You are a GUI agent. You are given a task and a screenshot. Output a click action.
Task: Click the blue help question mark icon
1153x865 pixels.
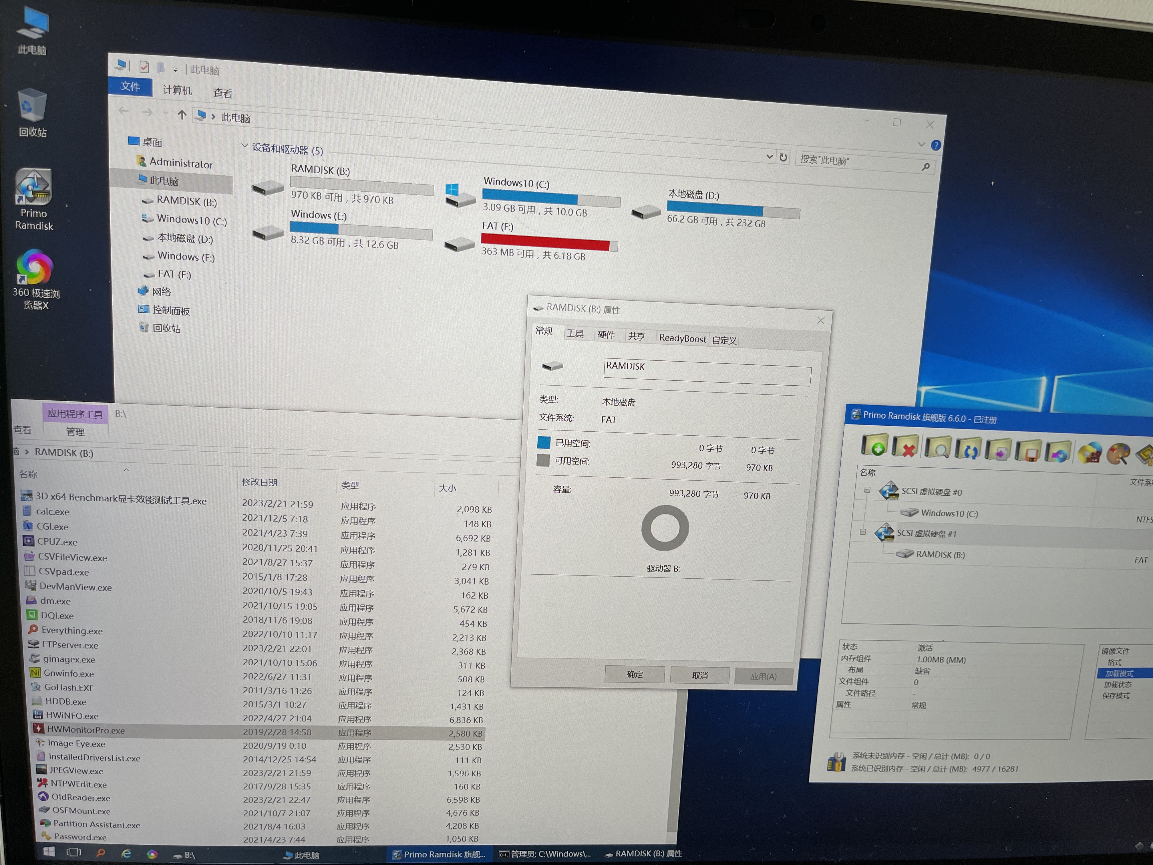[x=936, y=146]
